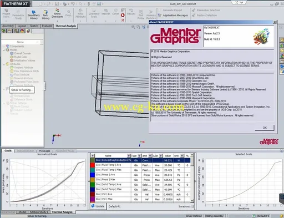Select Fluid Attribute in the tree
Screen dimensions: 284x218
pos(19,75)
